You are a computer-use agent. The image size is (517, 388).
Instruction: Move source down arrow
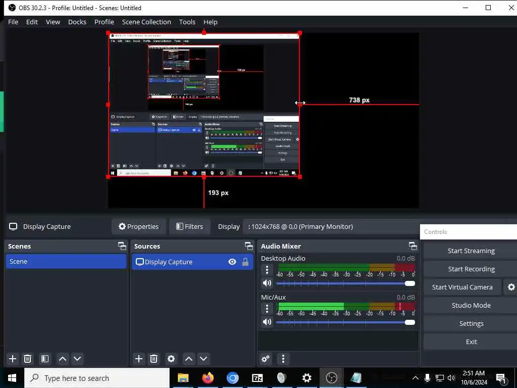pyautogui.click(x=203, y=359)
